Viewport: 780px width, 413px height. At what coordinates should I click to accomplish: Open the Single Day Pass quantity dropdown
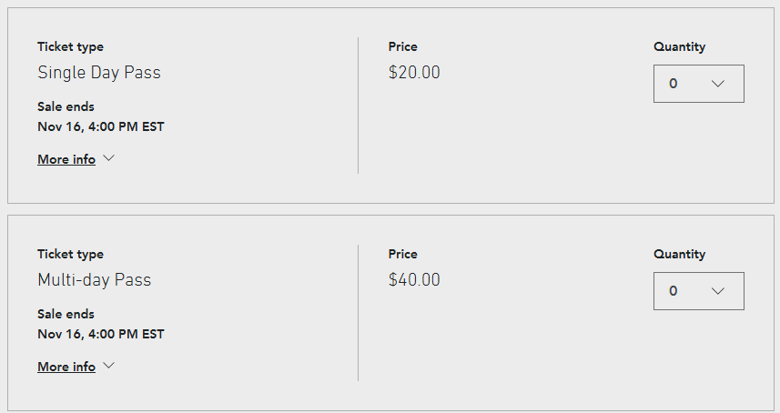[x=699, y=84]
